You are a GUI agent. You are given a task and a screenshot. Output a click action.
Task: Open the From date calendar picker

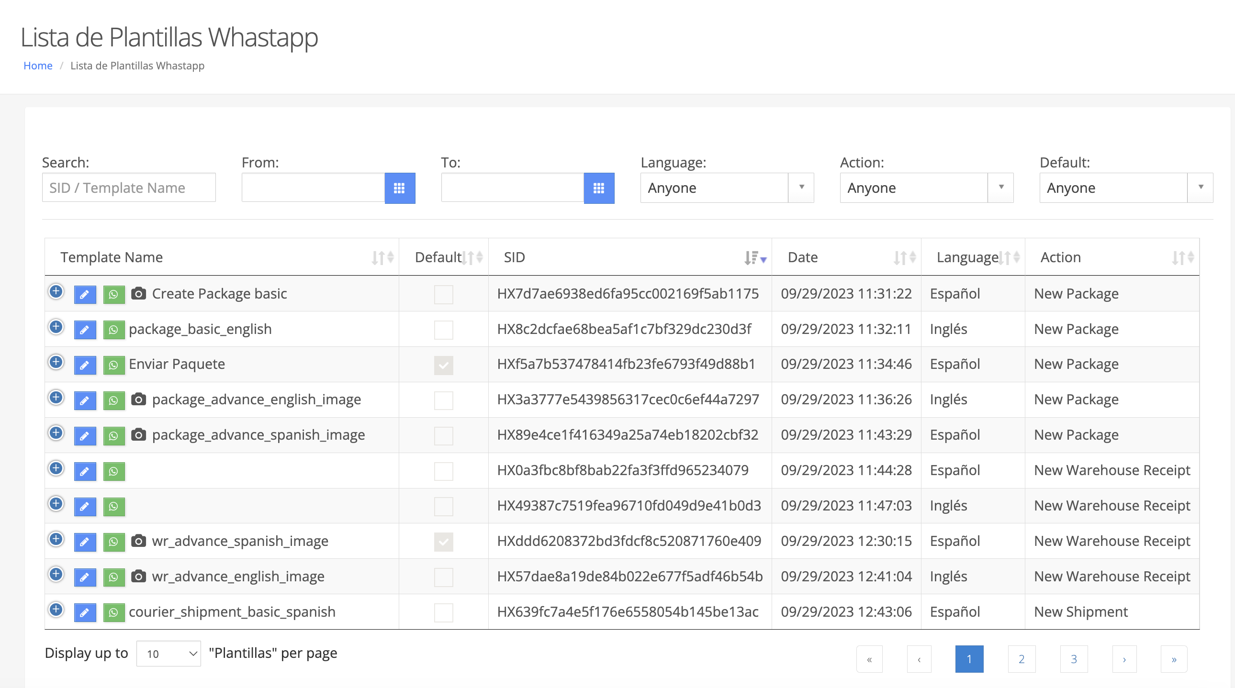click(400, 189)
